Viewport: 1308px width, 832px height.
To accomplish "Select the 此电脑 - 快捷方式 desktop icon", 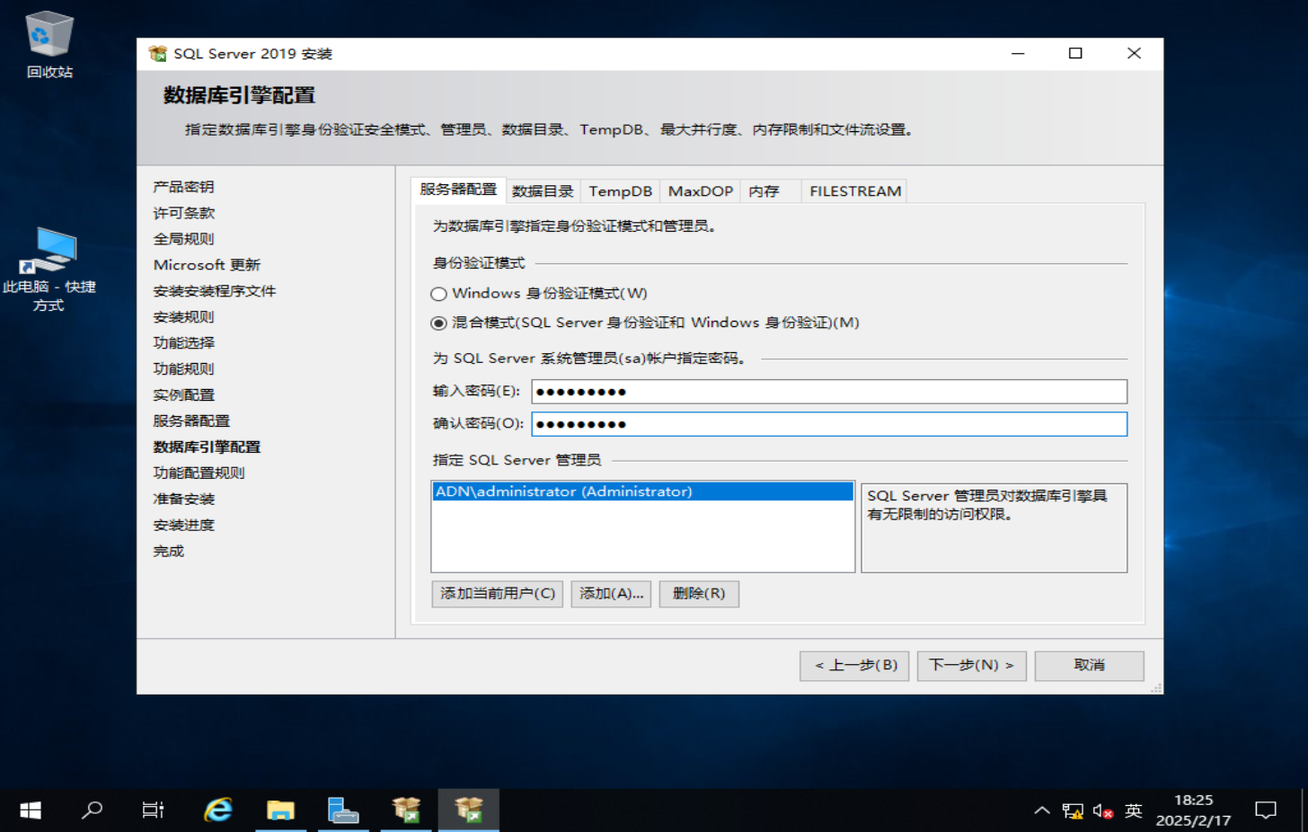I will 49,269.
